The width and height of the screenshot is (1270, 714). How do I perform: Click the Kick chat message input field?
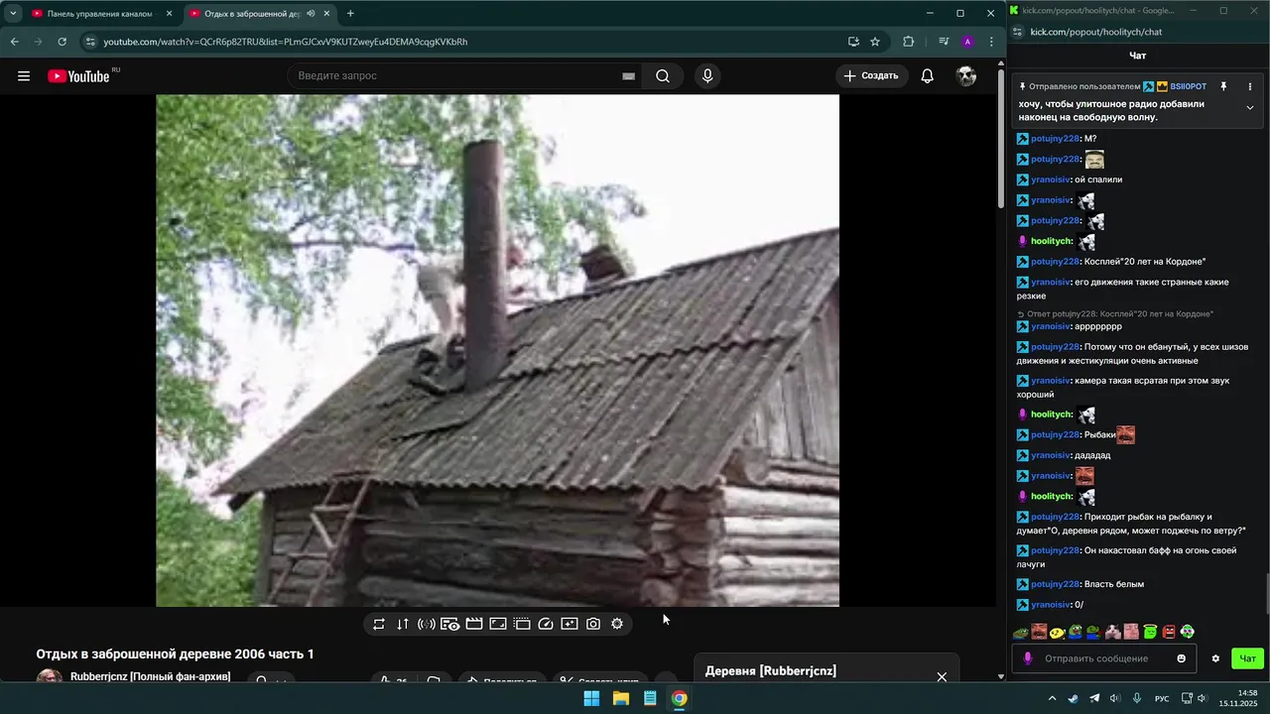click(1102, 658)
